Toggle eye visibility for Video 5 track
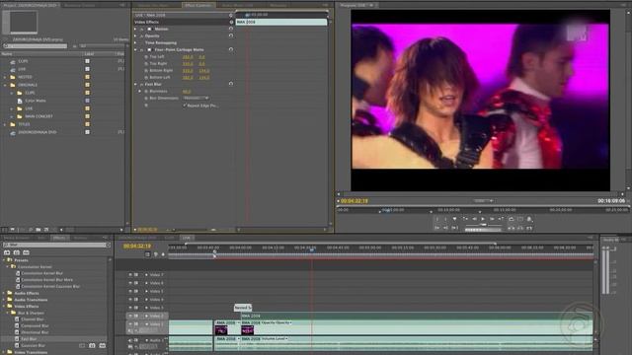 (130, 291)
